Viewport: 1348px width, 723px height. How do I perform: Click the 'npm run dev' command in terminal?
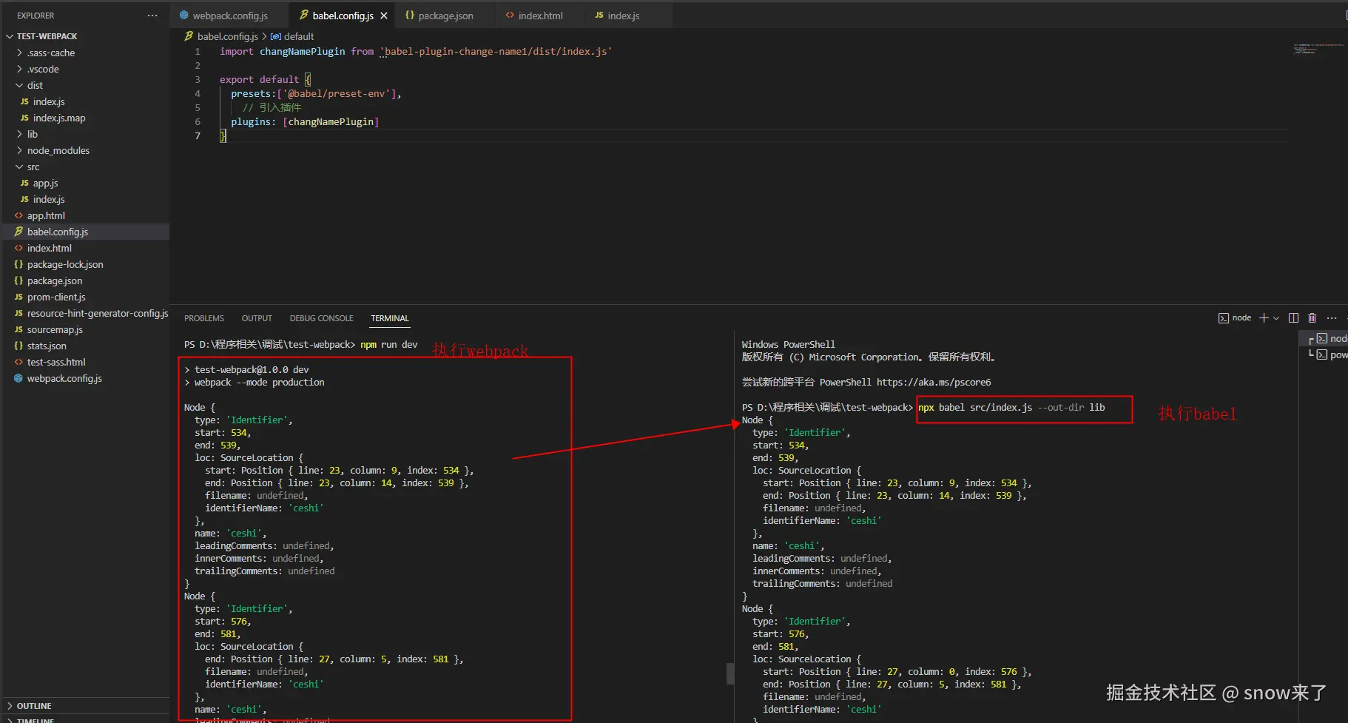pos(389,345)
